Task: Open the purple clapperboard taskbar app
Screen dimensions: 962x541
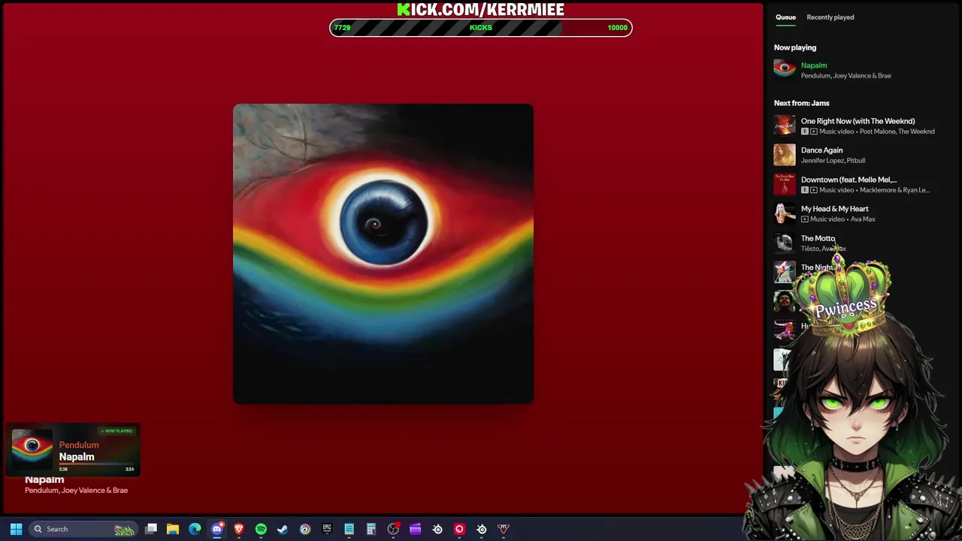Action: pyautogui.click(x=415, y=529)
